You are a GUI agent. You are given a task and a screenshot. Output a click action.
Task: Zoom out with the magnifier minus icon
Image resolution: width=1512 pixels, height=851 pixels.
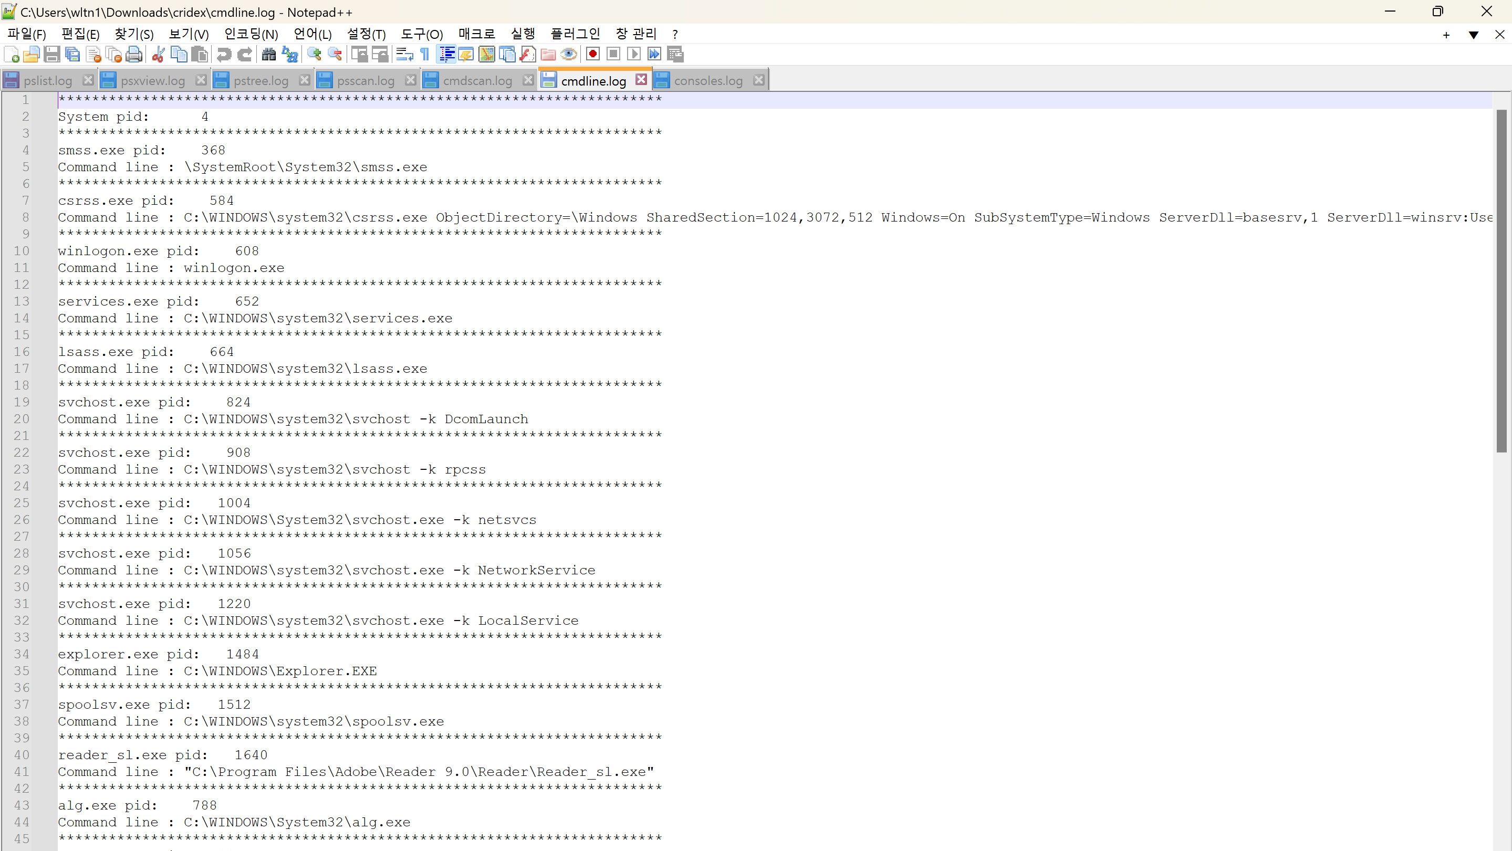tap(335, 55)
